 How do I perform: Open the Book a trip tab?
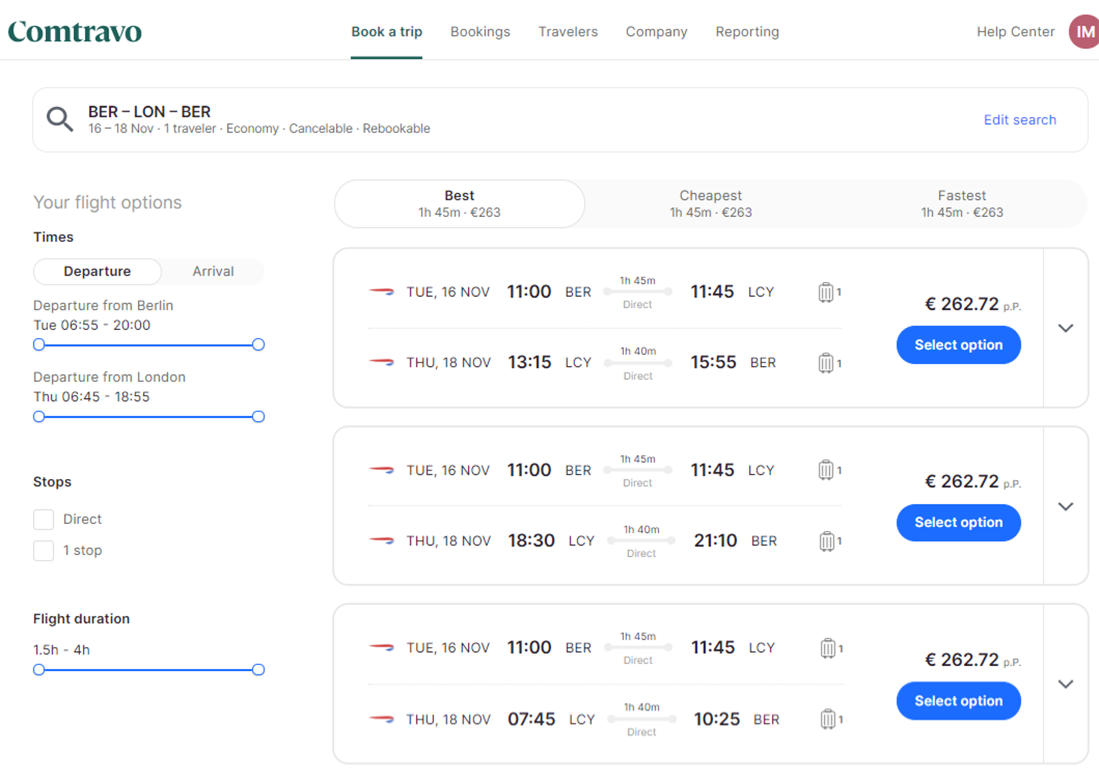coord(387,32)
